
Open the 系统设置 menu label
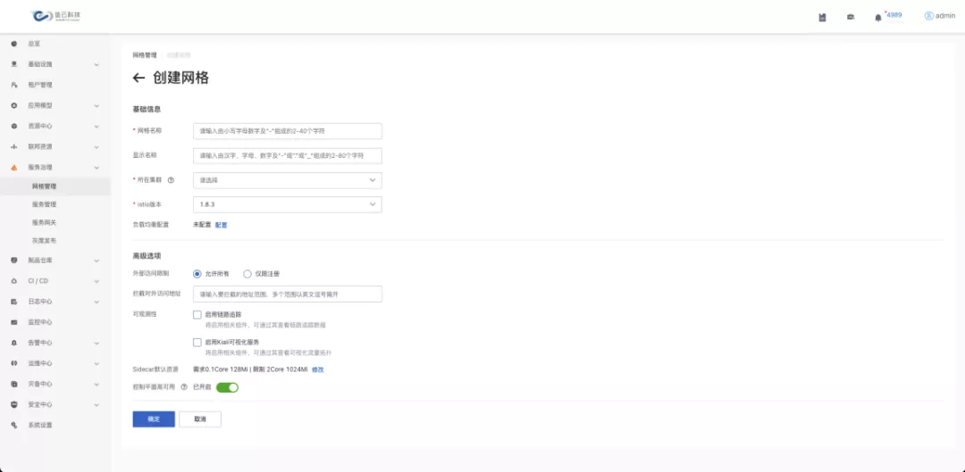point(40,426)
